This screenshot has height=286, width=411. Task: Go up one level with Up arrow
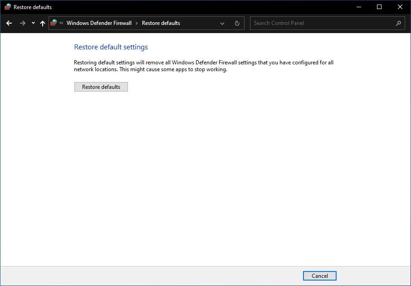43,23
